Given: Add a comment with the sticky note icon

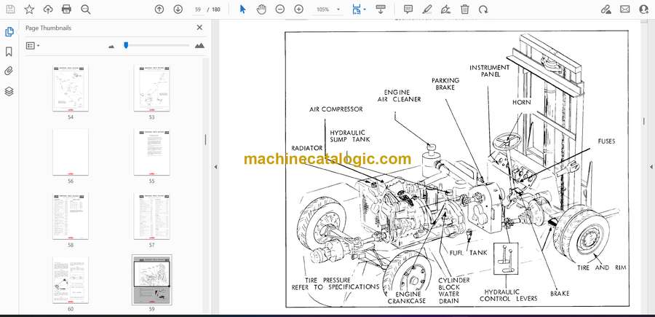Looking at the screenshot, I should tap(408, 9).
